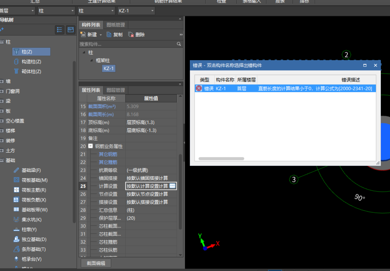Click search magnifier in 搜索构件 box
Viewport: 390px width, 271px height.
179,44
